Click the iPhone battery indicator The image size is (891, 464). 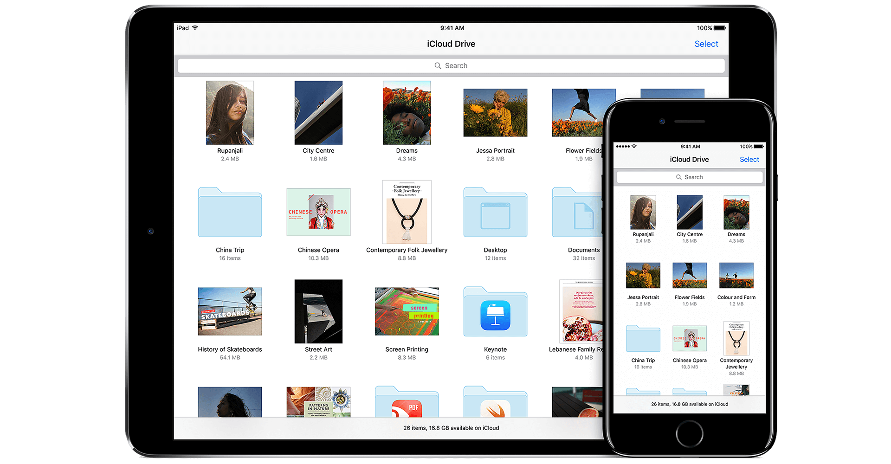[759, 147]
